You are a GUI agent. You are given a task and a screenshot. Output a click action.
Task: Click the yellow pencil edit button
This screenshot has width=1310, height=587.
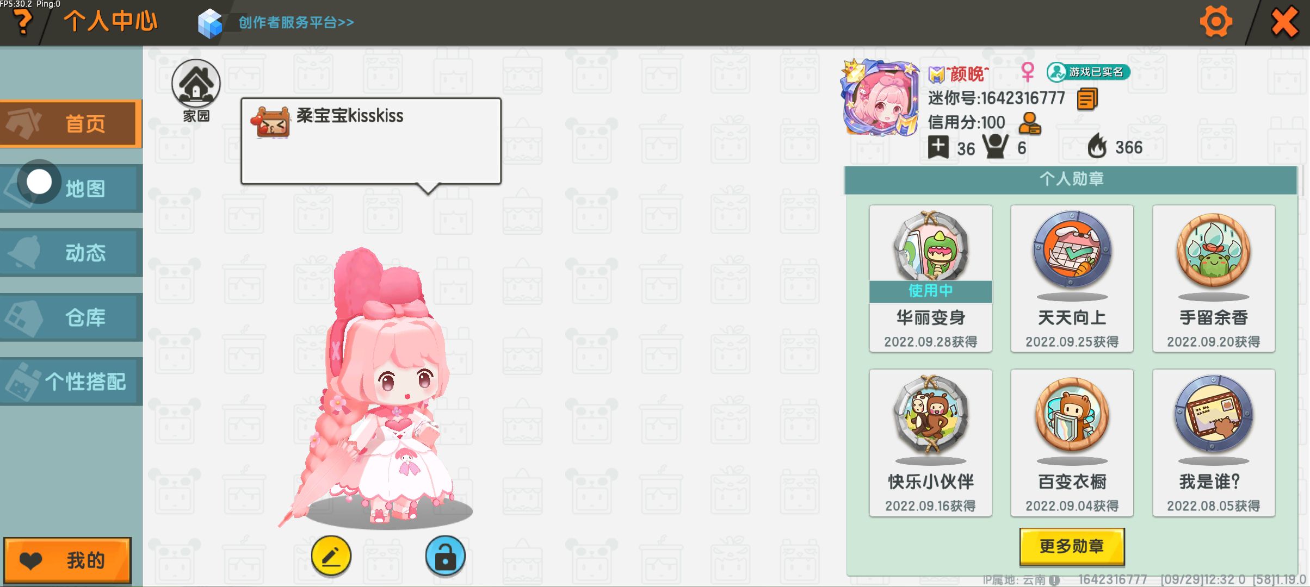coord(331,556)
